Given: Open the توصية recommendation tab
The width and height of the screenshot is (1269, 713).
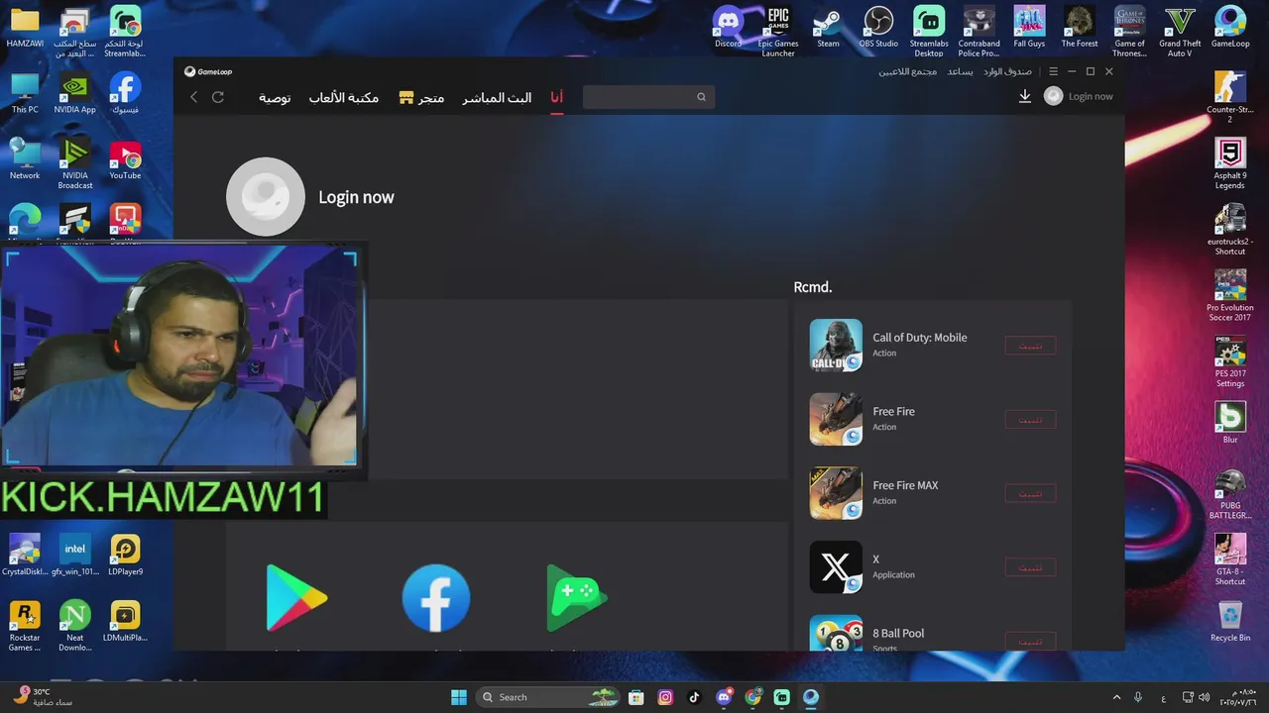Looking at the screenshot, I should [275, 97].
